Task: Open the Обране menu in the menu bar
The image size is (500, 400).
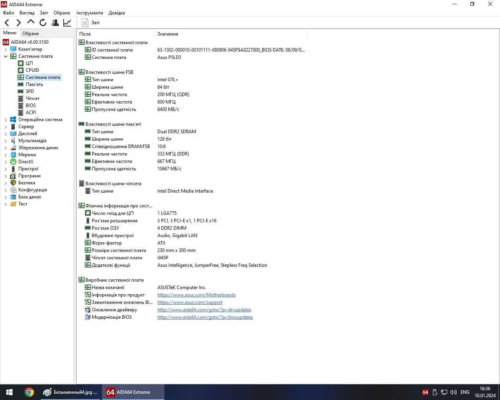Action: (62, 13)
